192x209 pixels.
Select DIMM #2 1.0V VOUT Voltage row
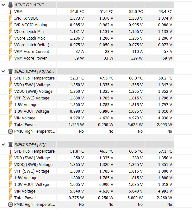(31, 185)
